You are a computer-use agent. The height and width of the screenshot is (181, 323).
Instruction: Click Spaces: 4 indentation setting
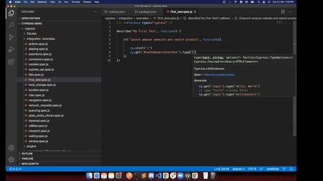point(238,169)
